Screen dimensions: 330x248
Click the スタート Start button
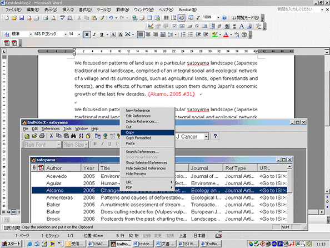(11, 244)
